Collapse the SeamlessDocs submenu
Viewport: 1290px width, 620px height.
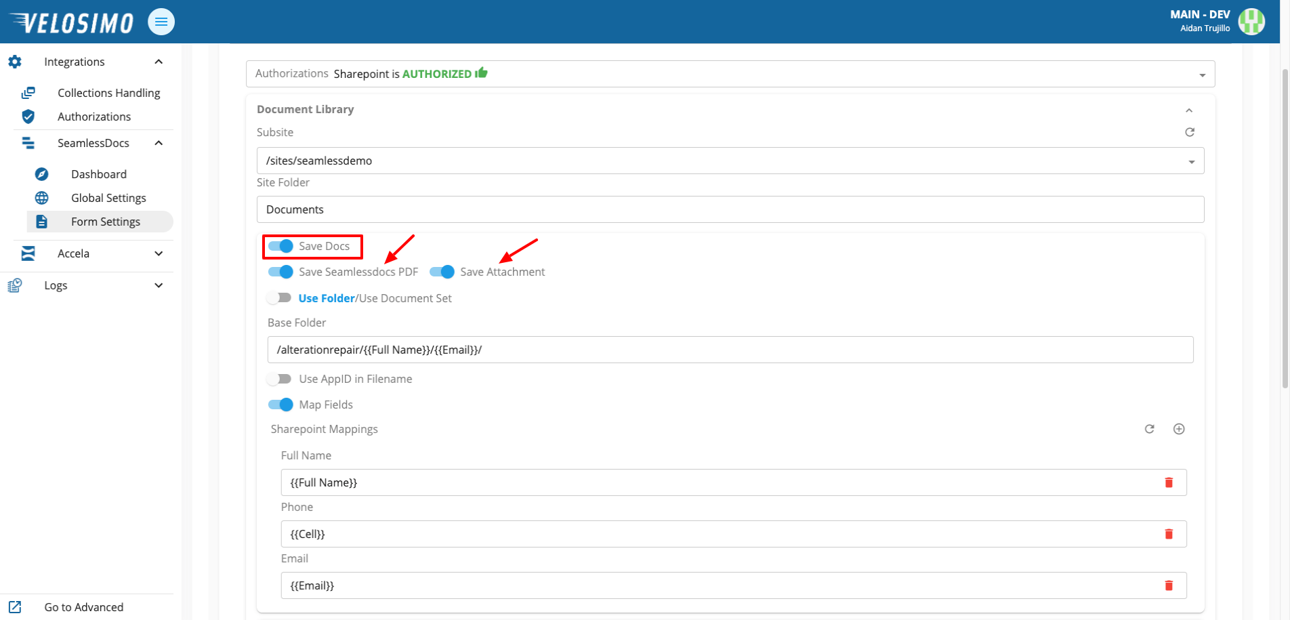pyautogui.click(x=159, y=143)
